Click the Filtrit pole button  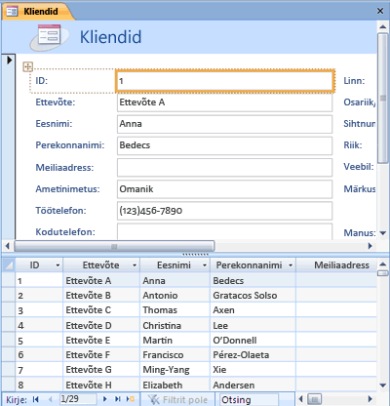coord(177,399)
